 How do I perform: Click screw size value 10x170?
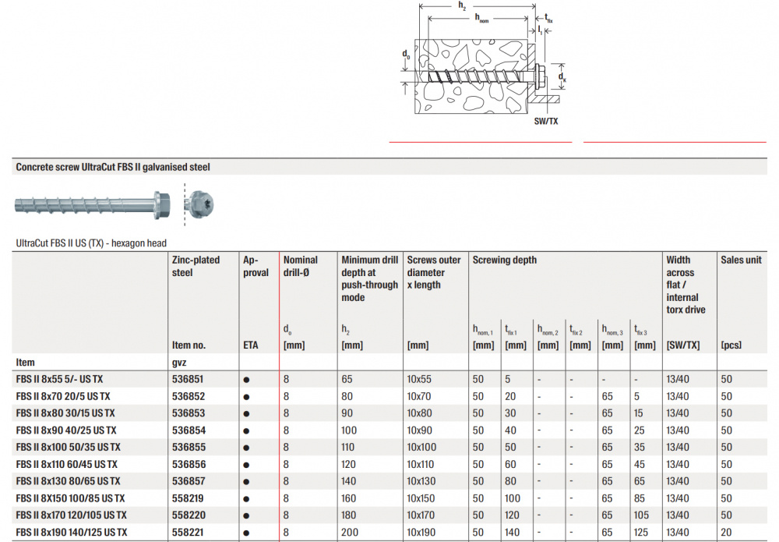point(421,515)
